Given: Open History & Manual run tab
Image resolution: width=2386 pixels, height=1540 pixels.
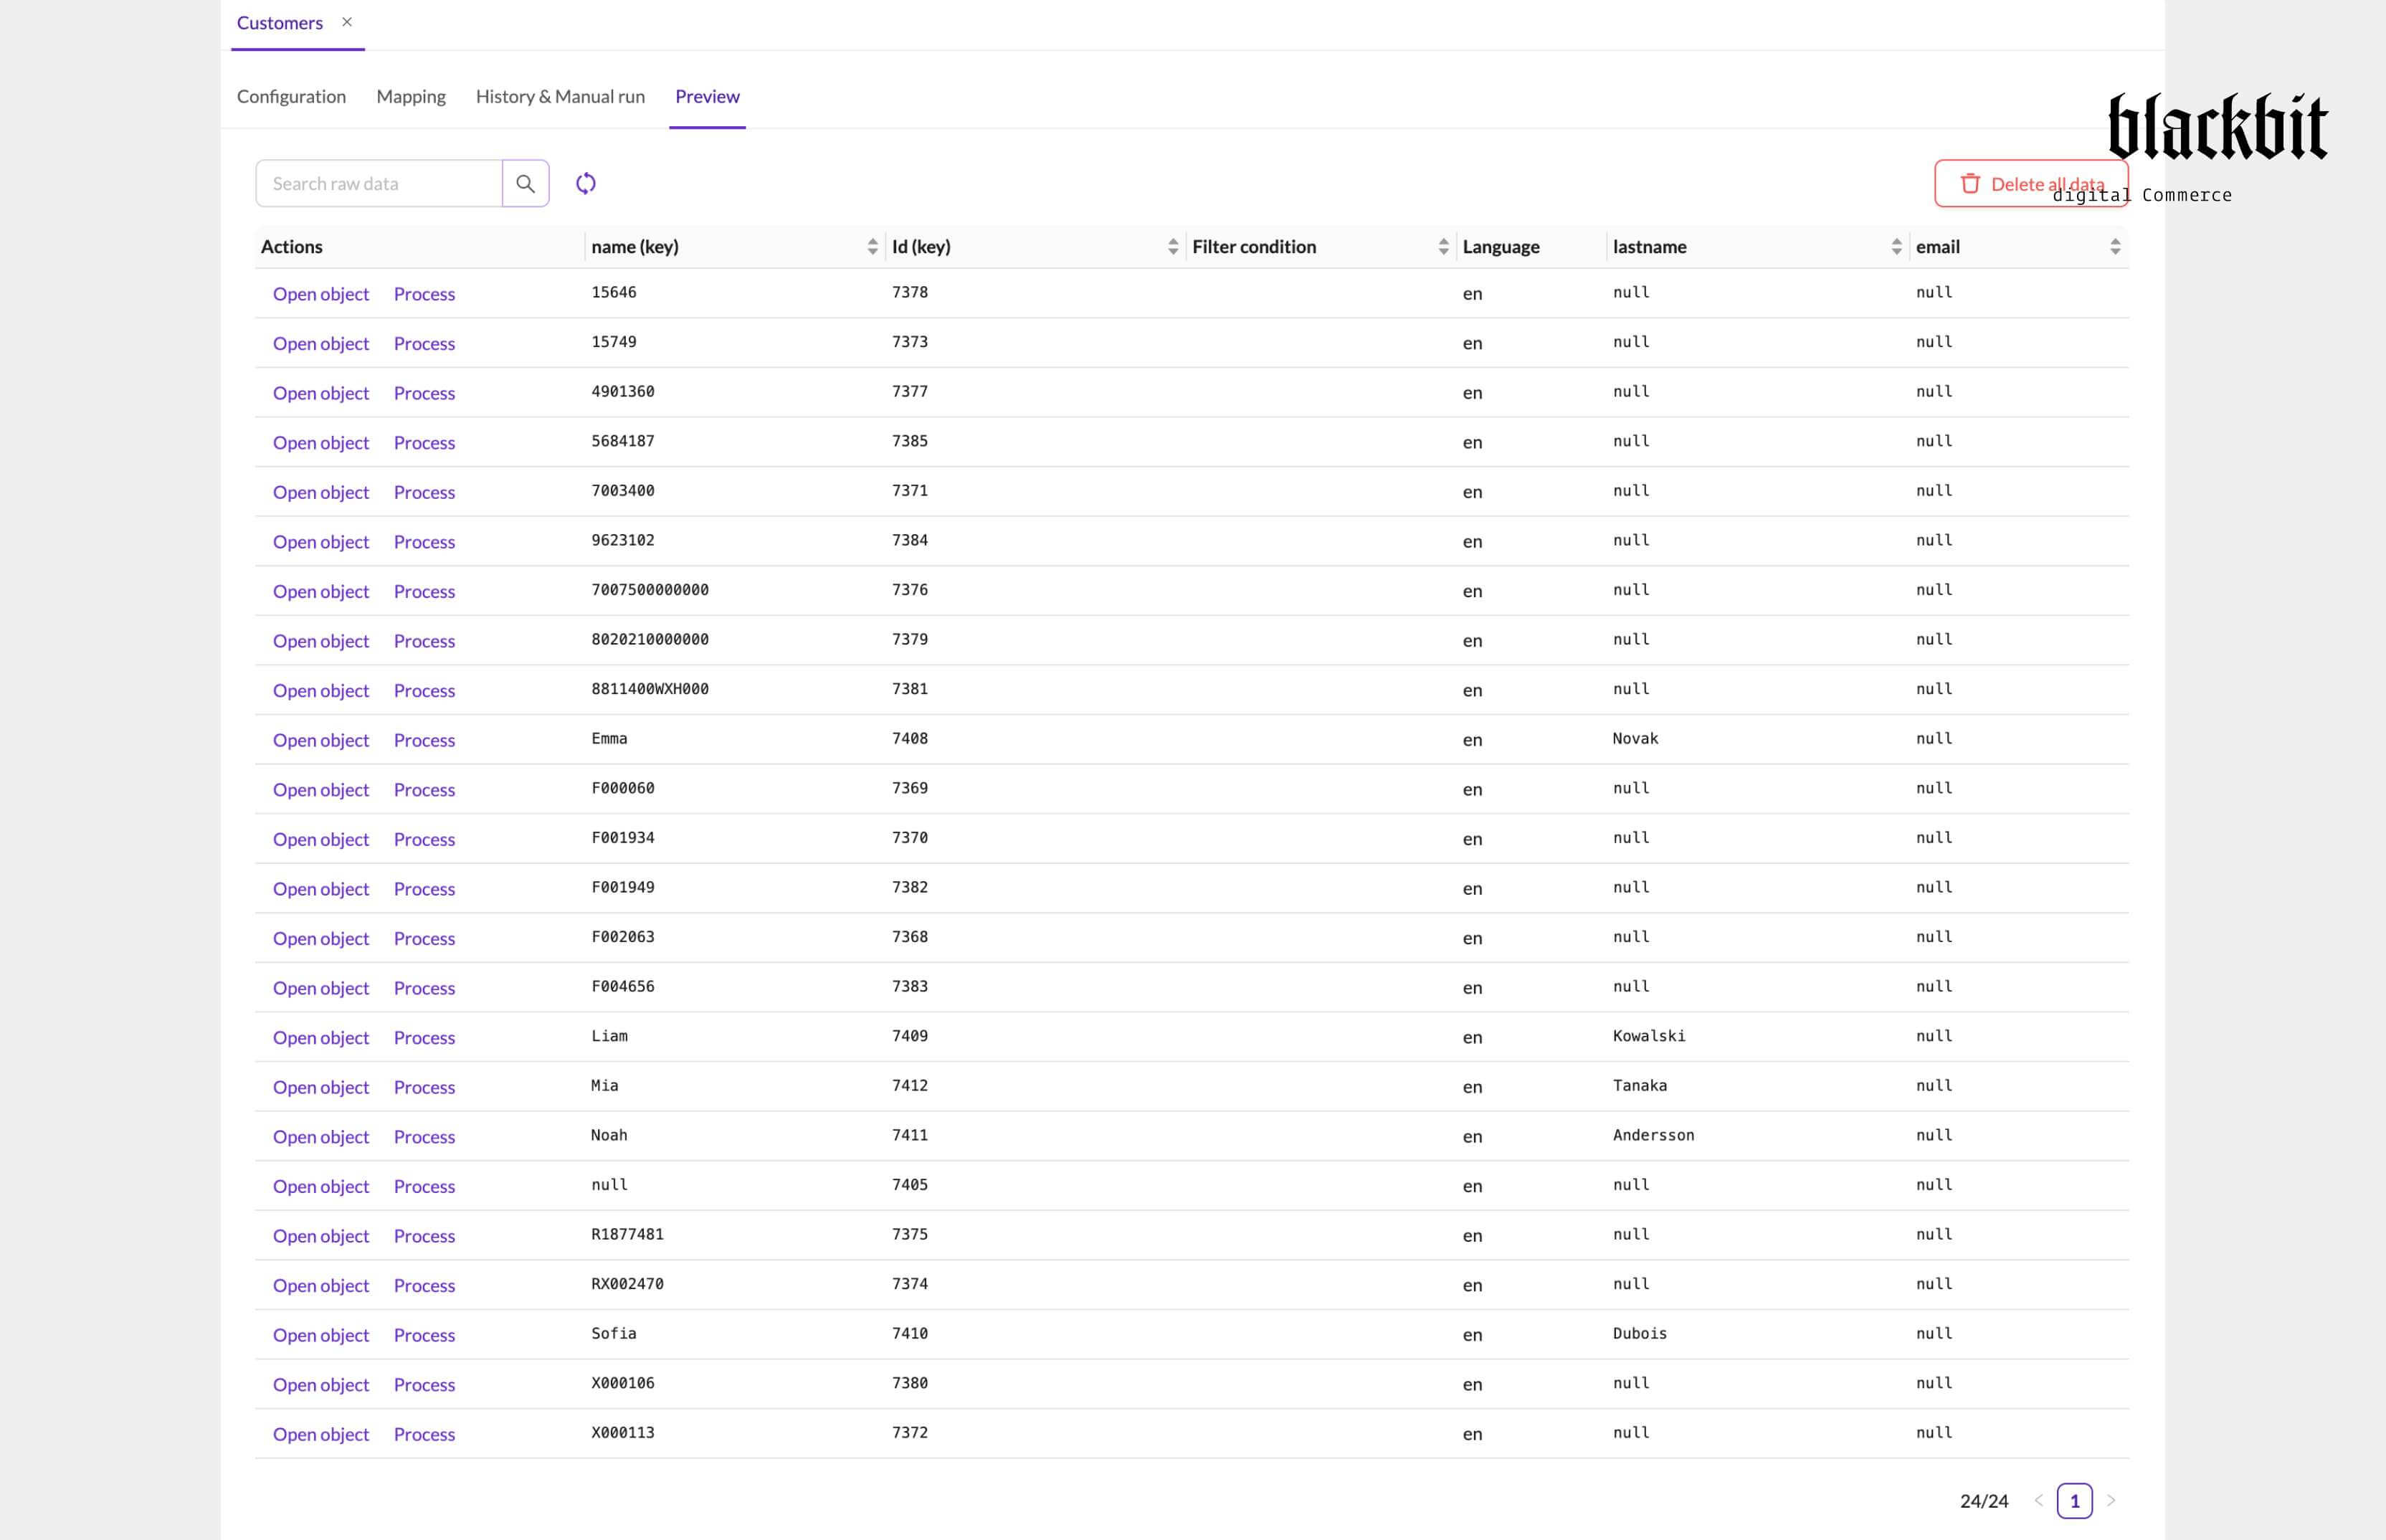Looking at the screenshot, I should coord(560,96).
